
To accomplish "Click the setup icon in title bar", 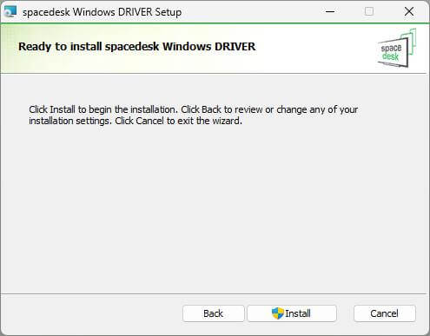I will (x=10, y=11).
